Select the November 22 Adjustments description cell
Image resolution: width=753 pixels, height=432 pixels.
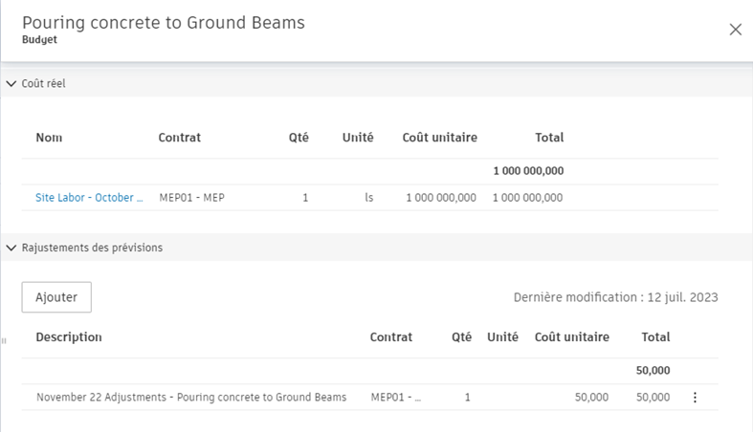(x=191, y=398)
